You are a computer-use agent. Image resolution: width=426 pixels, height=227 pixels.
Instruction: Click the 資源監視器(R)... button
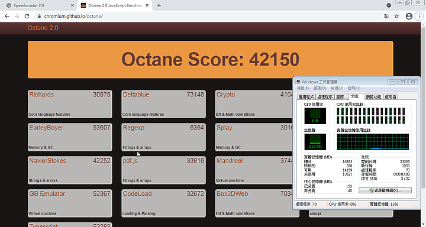385,190
